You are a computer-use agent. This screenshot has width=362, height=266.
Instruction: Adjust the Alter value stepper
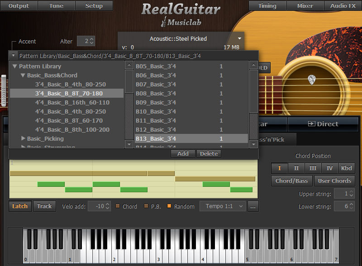tap(92, 41)
